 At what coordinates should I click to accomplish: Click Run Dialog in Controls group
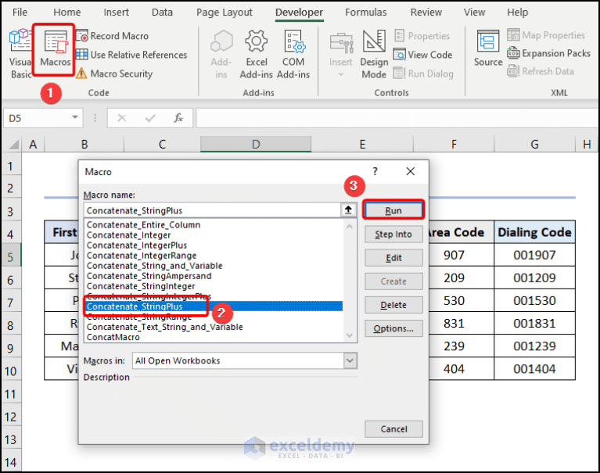click(423, 73)
